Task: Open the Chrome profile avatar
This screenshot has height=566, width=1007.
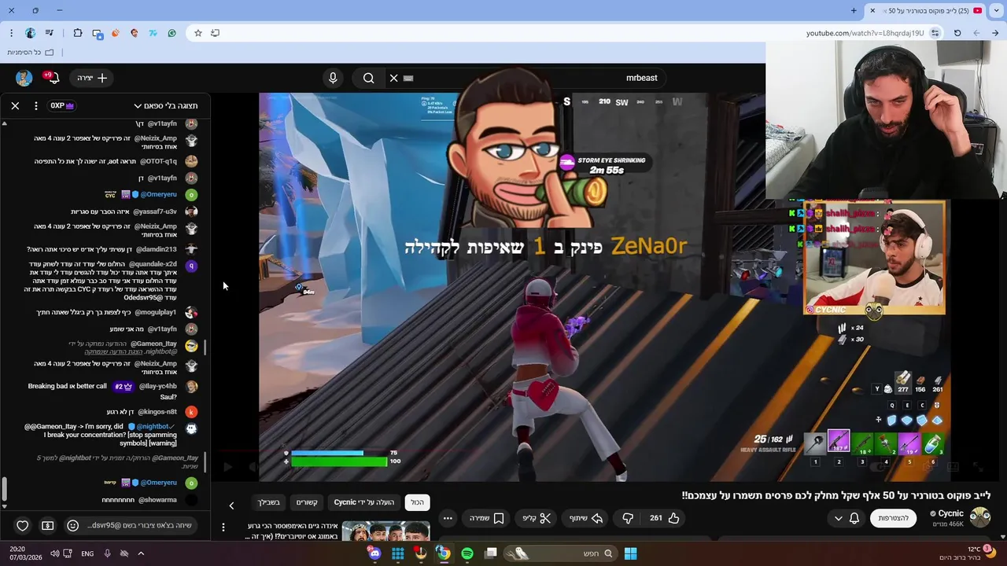Action: tap(30, 33)
